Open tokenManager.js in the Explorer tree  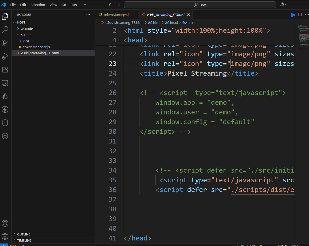pos(53,47)
